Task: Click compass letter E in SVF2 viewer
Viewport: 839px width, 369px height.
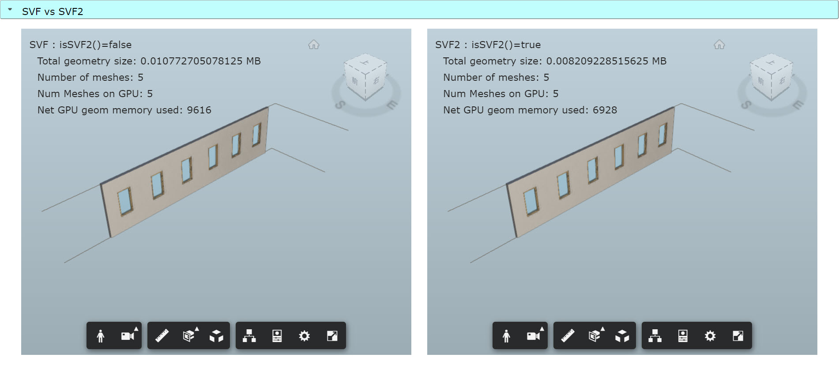Action: 798,105
